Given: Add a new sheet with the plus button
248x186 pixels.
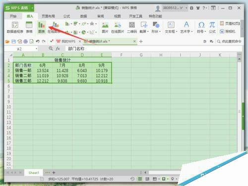Looking at the screenshot, I should point(54,173).
